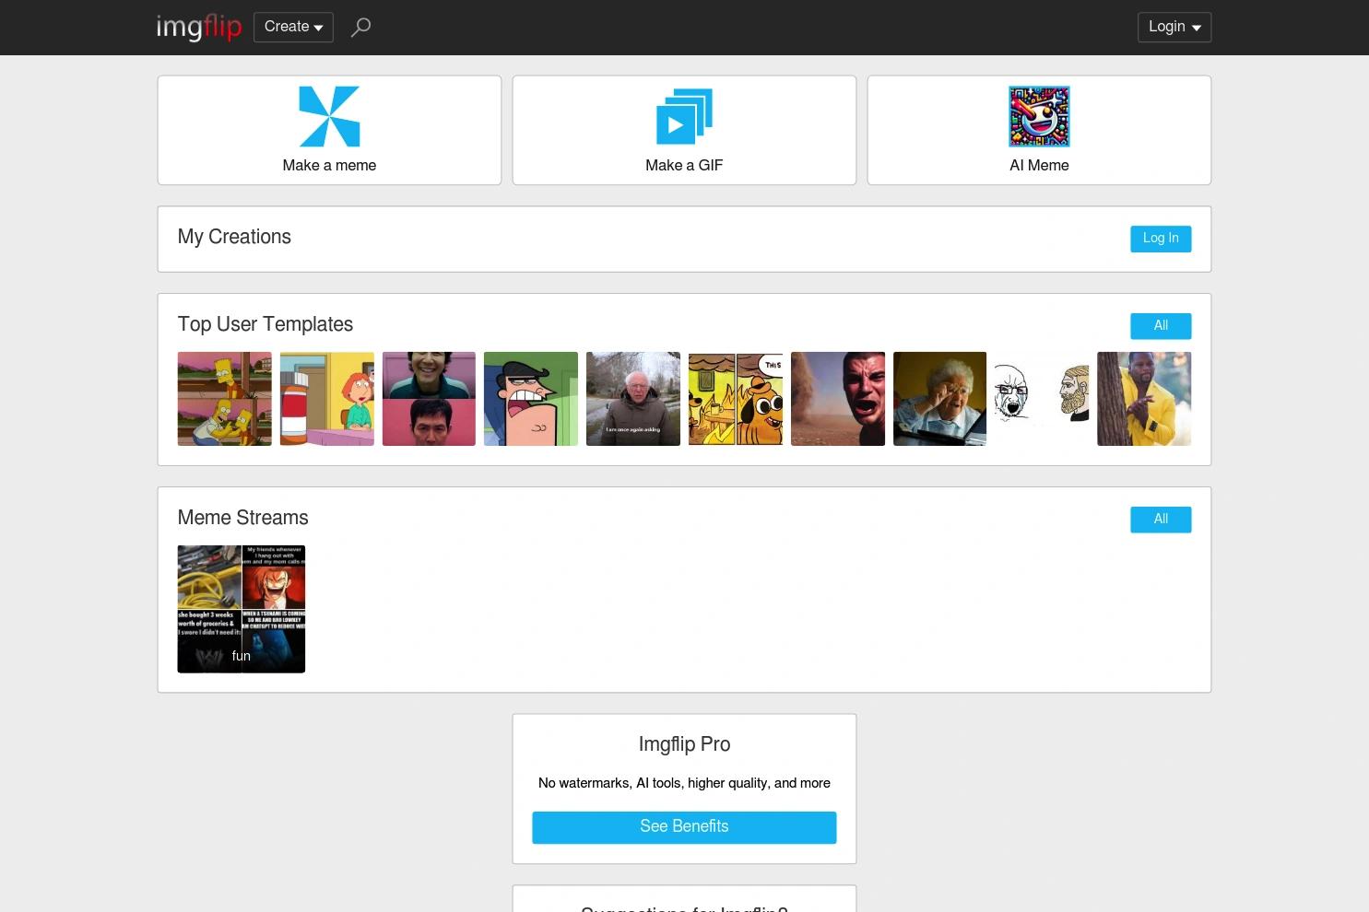View All in Top User Templates
Image resolution: width=1369 pixels, height=912 pixels.
tap(1161, 326)
